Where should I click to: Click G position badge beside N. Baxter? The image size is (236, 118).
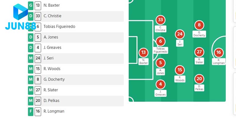31,5
